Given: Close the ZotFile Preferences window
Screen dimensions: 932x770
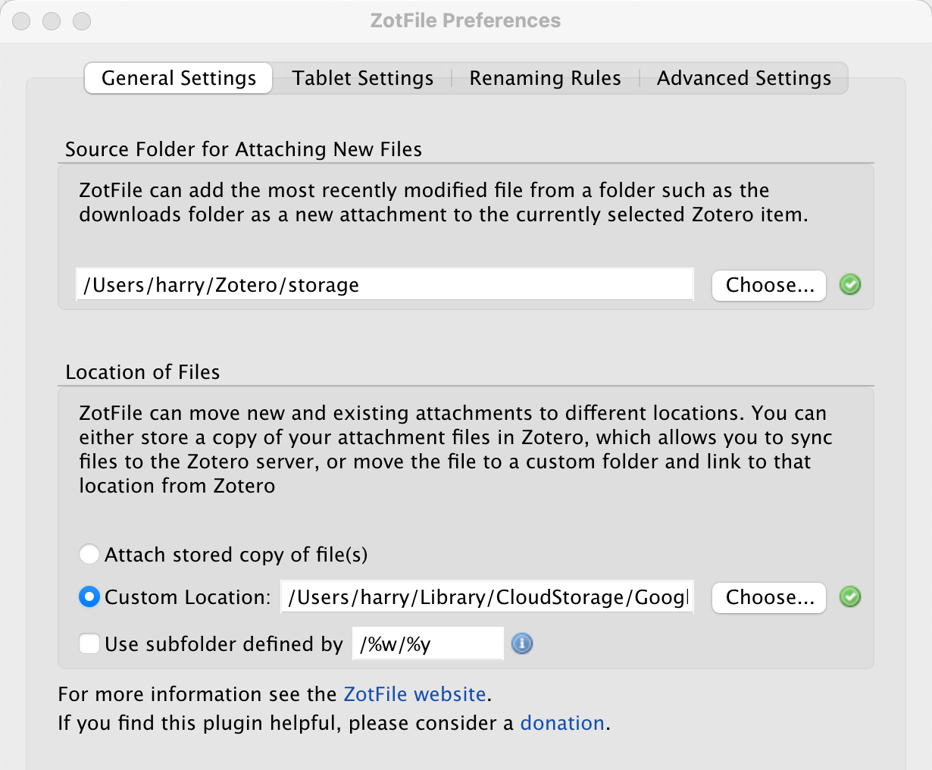Looking at the screenshot, I should [21, 21].
